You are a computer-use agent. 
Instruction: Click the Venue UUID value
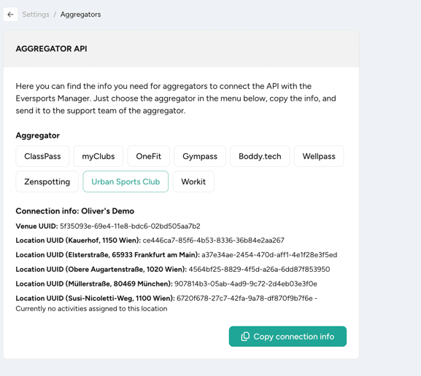(130, 226)
